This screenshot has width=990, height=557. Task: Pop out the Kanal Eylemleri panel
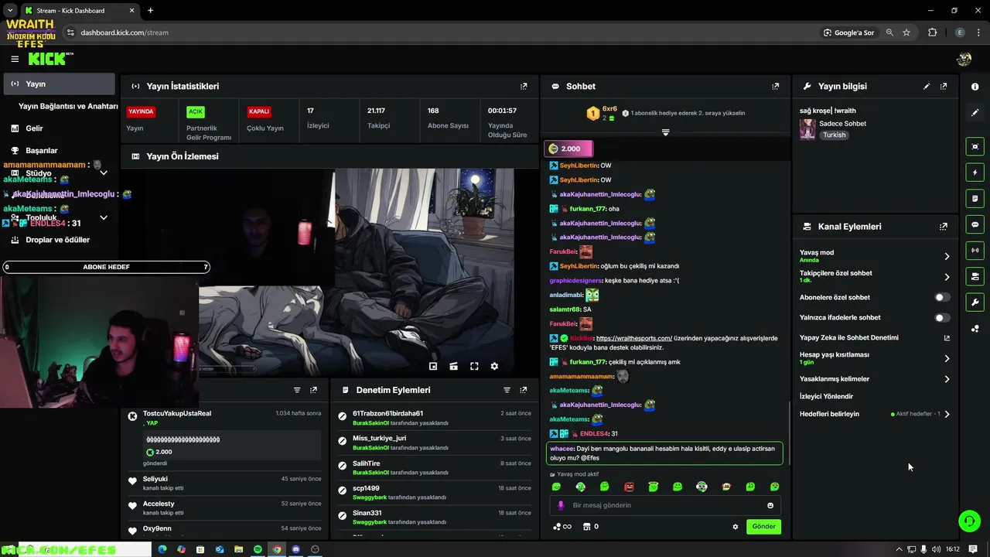(x=944, y=227)
